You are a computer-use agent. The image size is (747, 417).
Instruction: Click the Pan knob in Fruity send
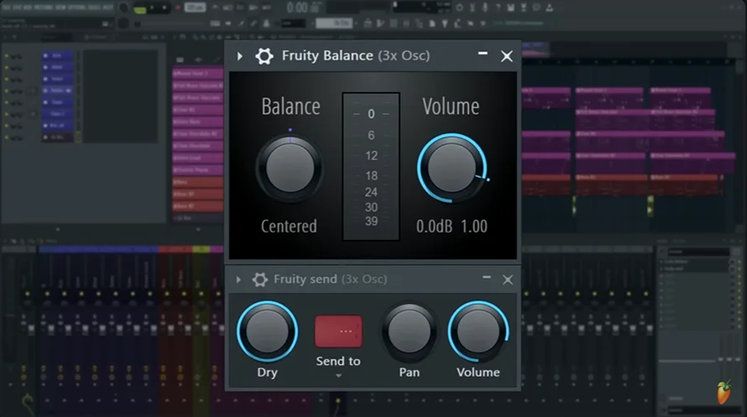410,331
